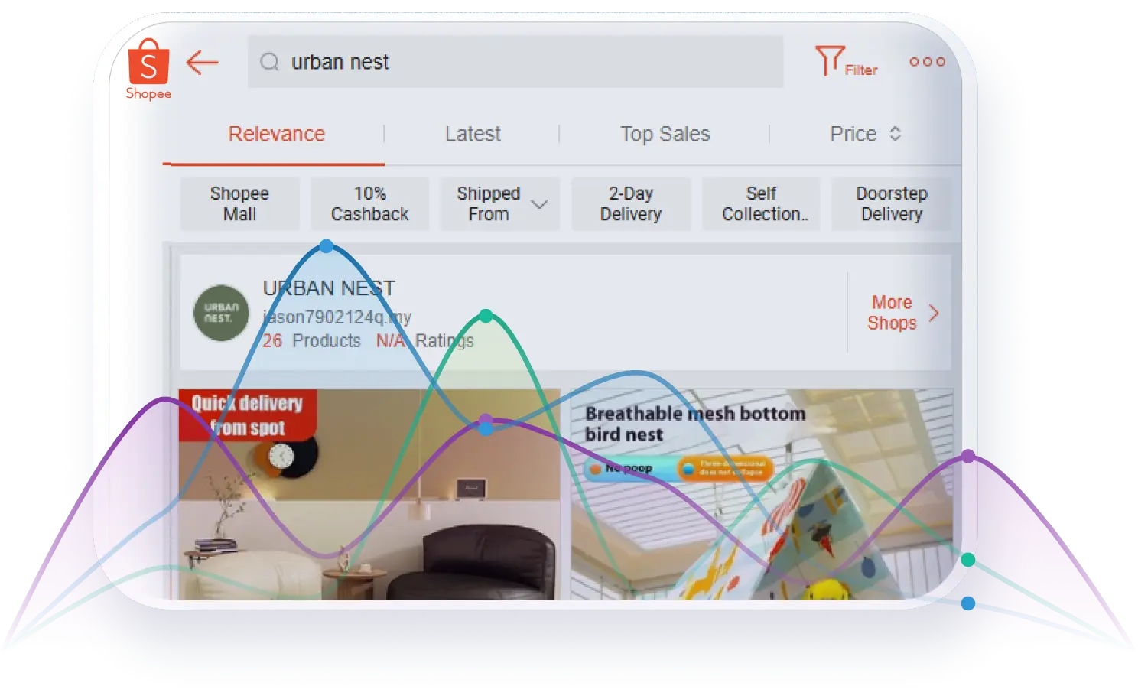Click the More Shops chevron arrow
Image resolution: width=1138 pixels, height=699 pixels.
[x=934, y=314]
